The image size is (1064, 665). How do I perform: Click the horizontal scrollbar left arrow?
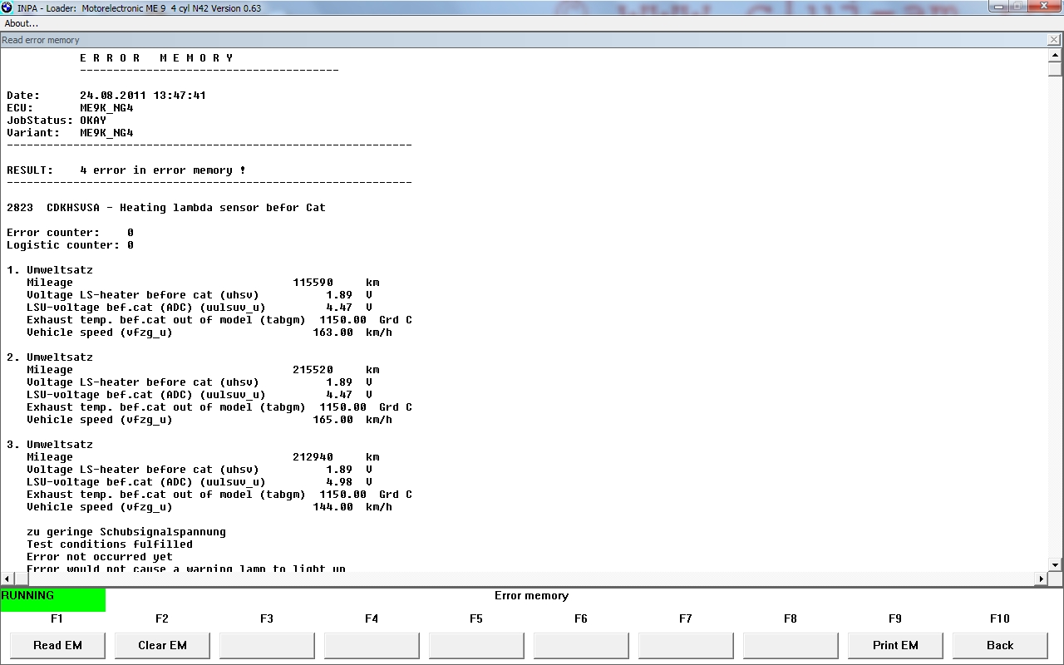pyautogui.click(x=7, y=579)
